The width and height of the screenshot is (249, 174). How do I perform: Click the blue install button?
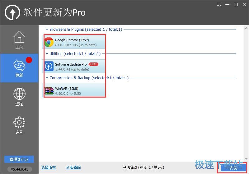pos(233,168)
